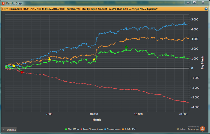Image resolution: width=210 pixels, height=134 pixels.
Task: Close the Results Graph window
Action: pyautogui.click(x=203, y=2)
